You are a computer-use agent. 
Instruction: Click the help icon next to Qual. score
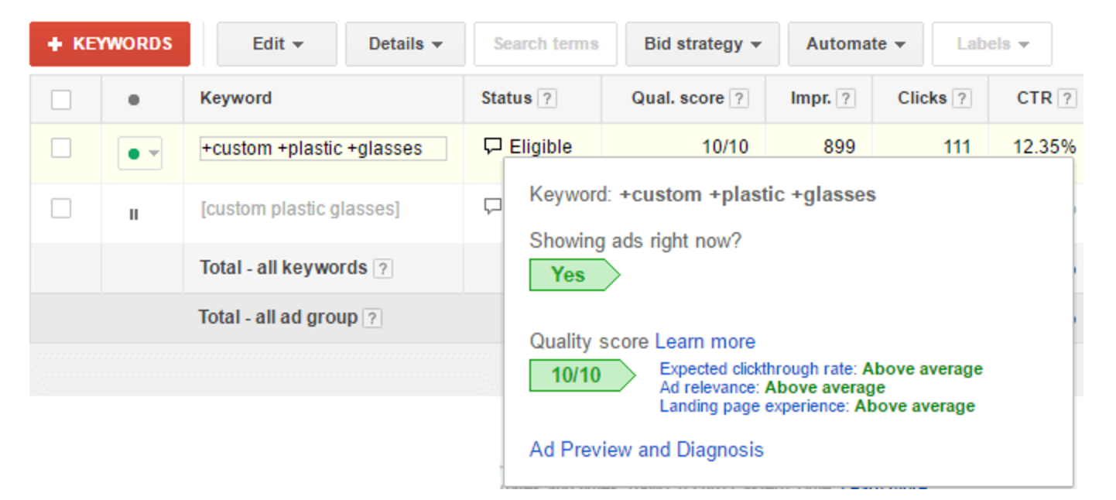pos(741,98)
